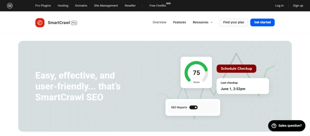Click the green score gauge showing 75
The image size is (310, 136).
pyautogui.click(x=196, y=72)
